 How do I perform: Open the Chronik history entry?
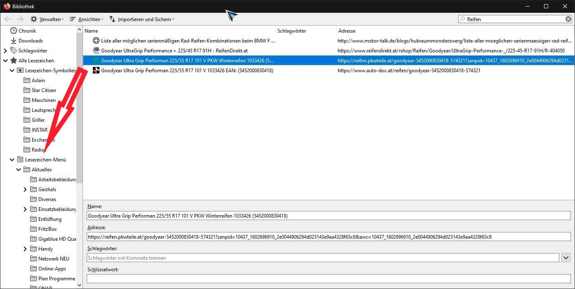pyautogui.click(x=27, y=31)
